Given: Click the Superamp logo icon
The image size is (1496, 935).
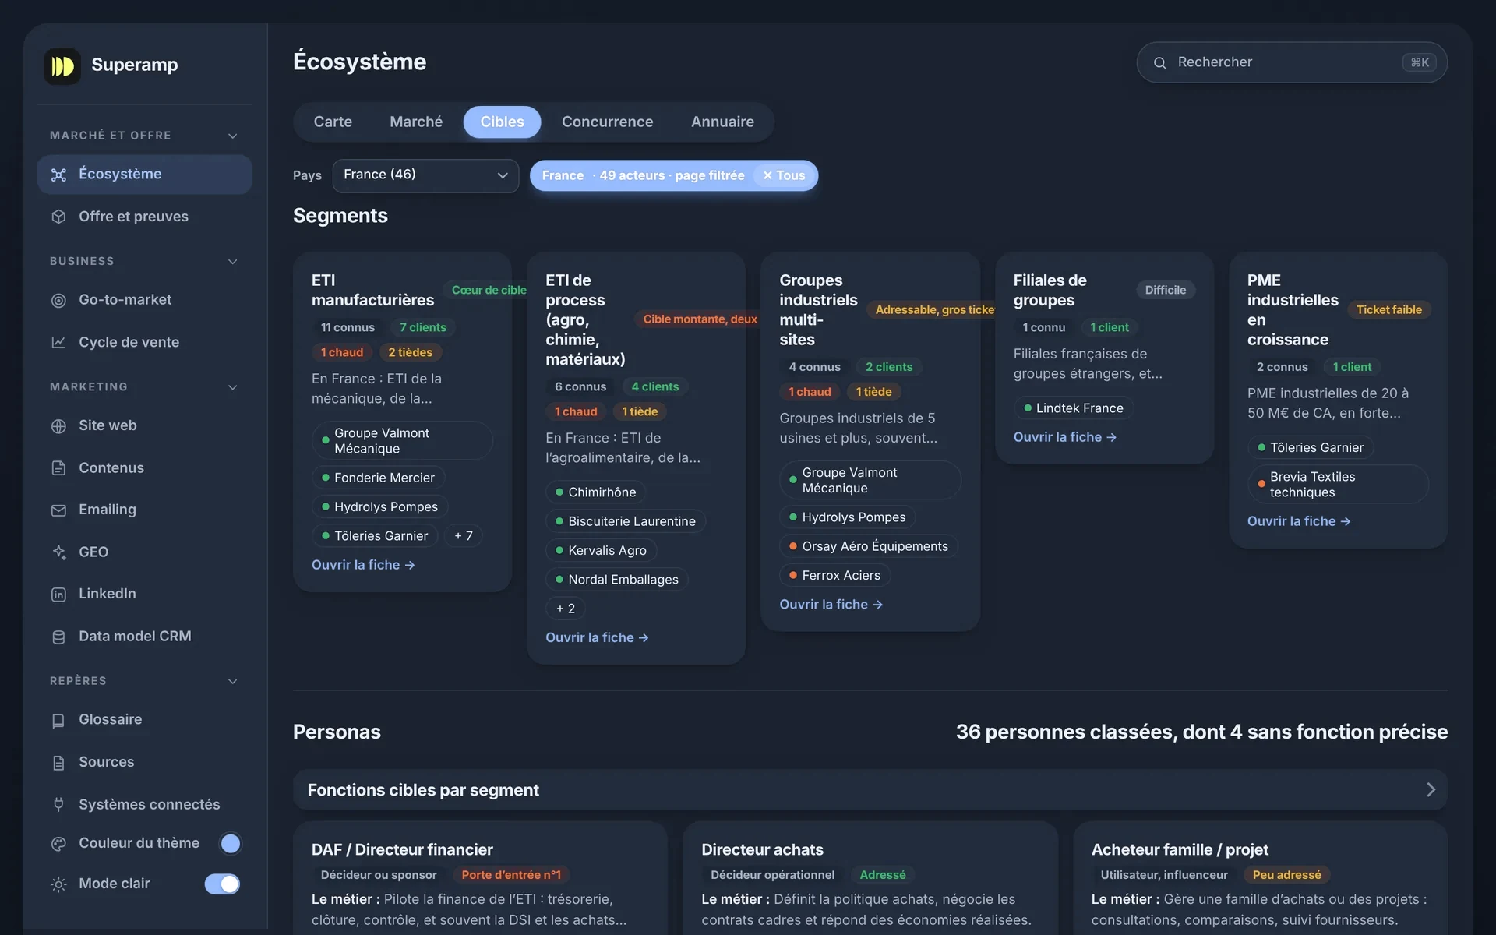Looking at the screenshot, I should [x=62, y=65].
